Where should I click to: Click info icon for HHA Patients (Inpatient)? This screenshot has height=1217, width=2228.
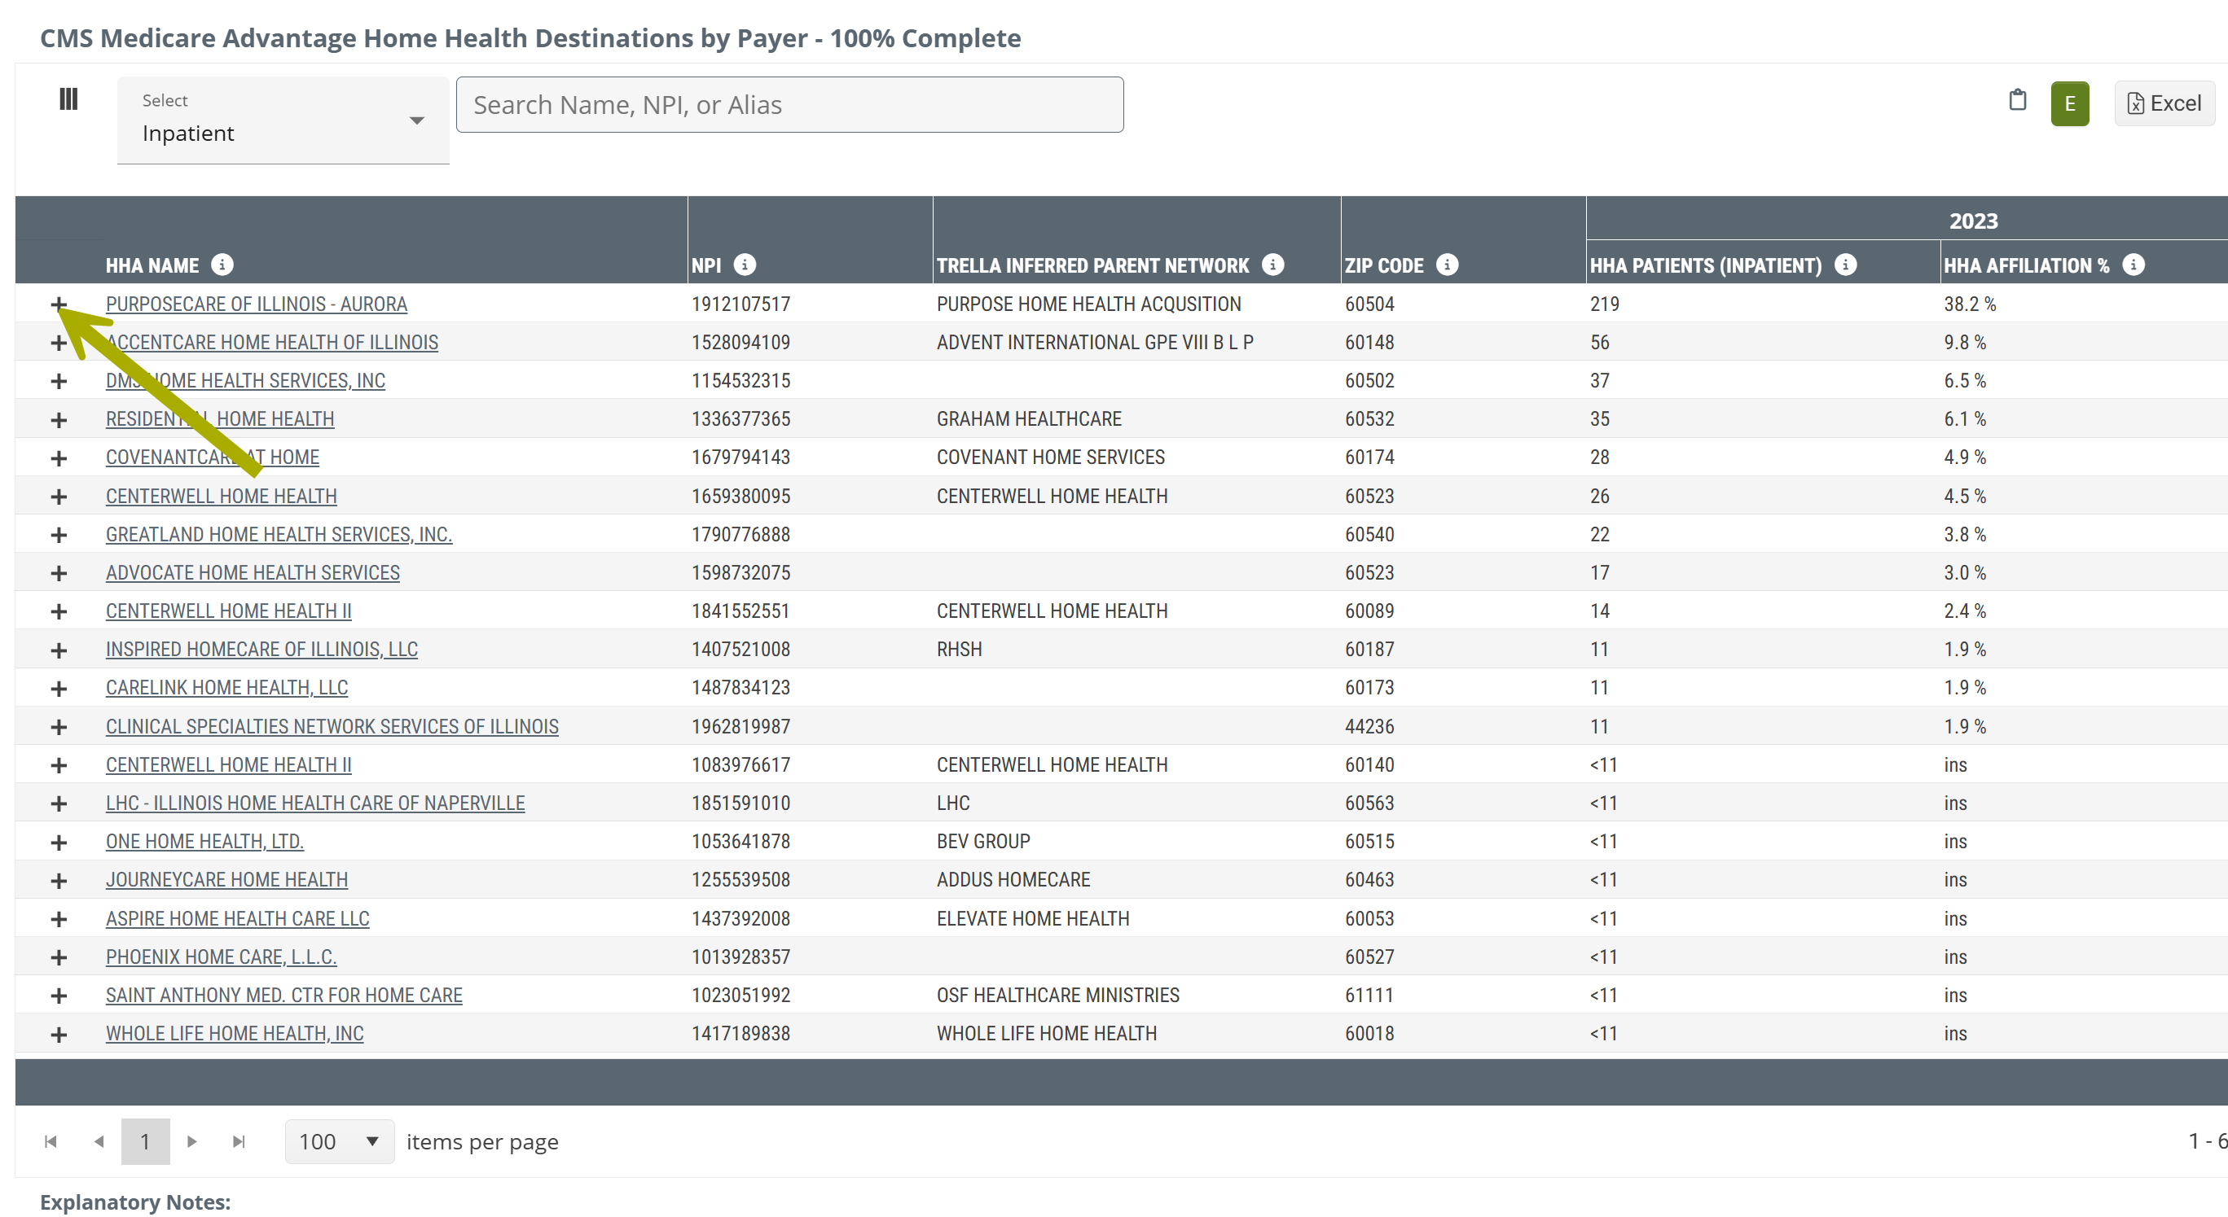(x=1845, y=265)
